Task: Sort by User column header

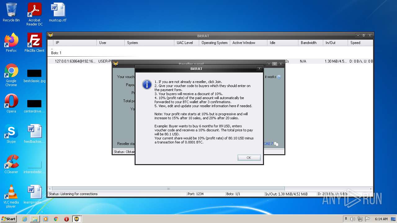Action: (110, 43)
